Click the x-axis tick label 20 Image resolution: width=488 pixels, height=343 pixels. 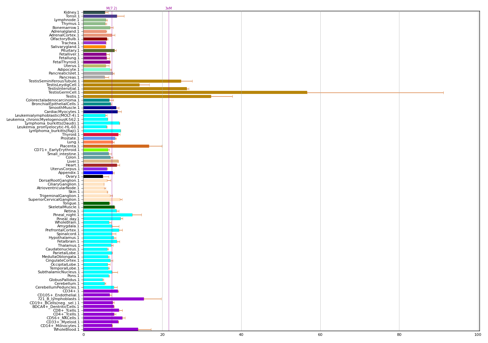coord(162,335)
